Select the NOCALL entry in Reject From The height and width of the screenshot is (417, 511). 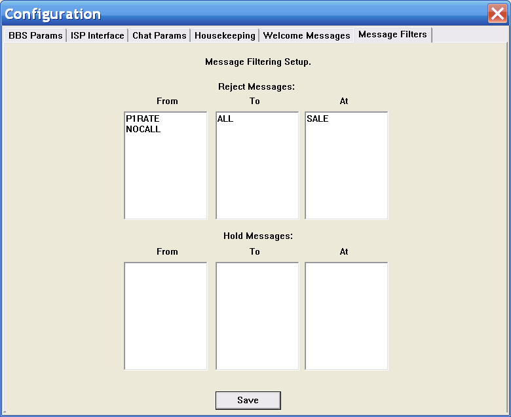(143, 129)
